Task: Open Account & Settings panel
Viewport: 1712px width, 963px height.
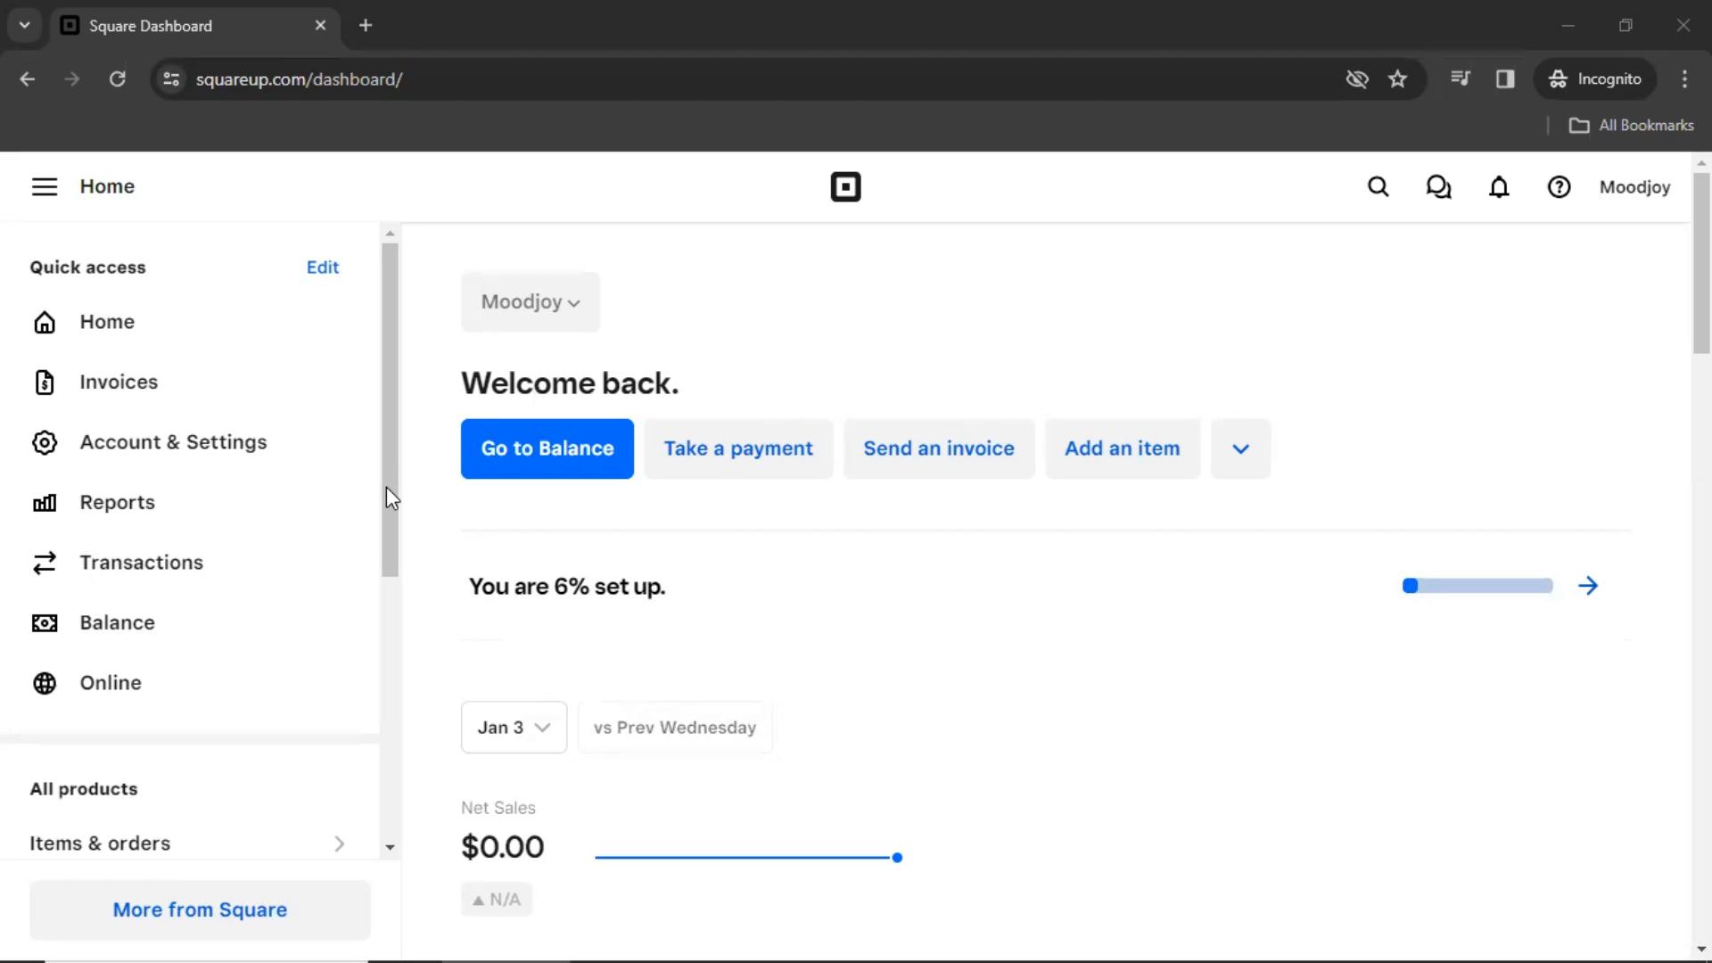Action: pos(173,441)
